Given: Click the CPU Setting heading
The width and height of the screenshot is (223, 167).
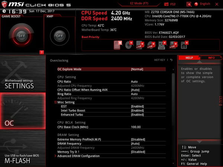Looking at the screenshot, I should (67, 77).
